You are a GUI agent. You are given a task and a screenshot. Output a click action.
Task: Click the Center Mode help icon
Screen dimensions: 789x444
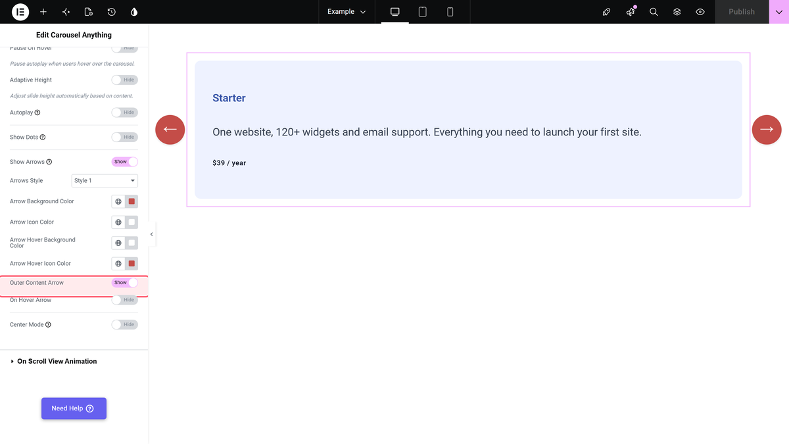pyautogui.click(x=48, y=325)
